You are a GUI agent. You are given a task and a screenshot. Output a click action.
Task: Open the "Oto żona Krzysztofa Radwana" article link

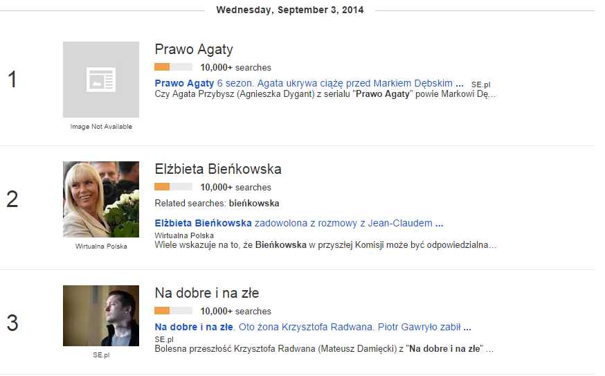click(312, 327)
